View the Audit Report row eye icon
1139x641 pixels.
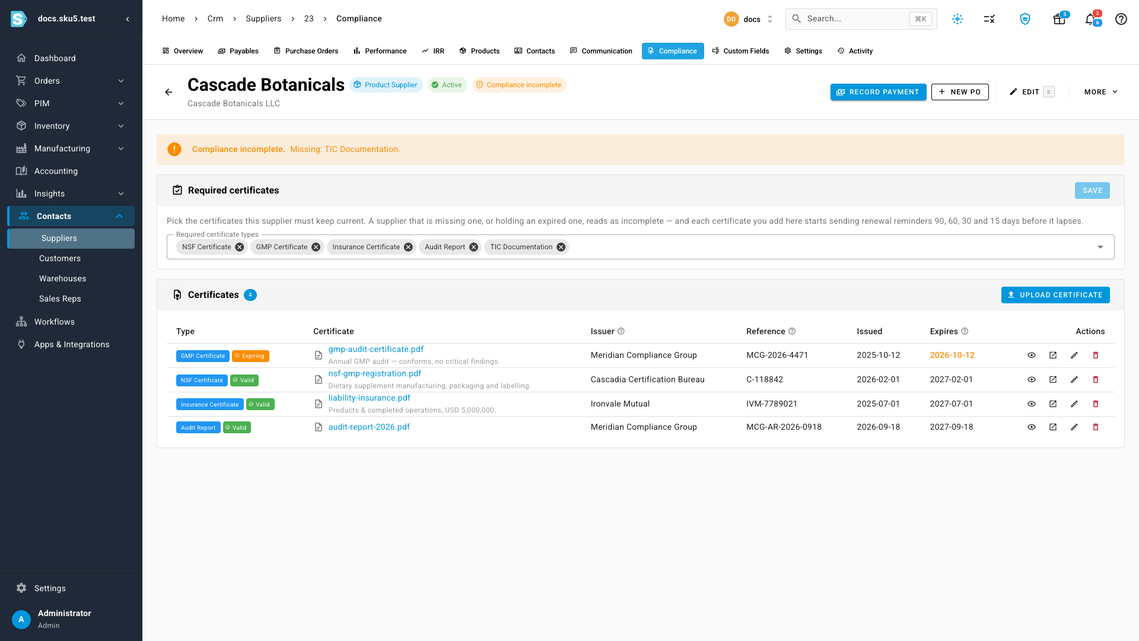1032,427
